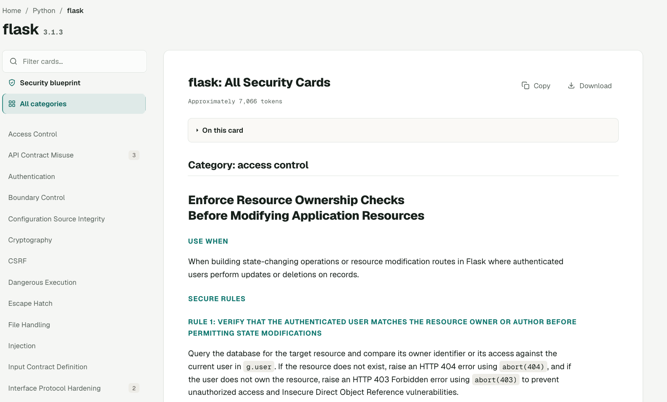Click the g.user inline code
The width and height of the screenshot is (667, 402).
pyautogui.click(x=259, y=367)
